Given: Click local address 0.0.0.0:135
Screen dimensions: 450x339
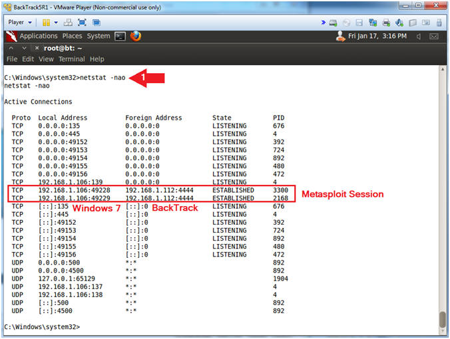Looking at the screenshot, I should [x=59, y=126].
